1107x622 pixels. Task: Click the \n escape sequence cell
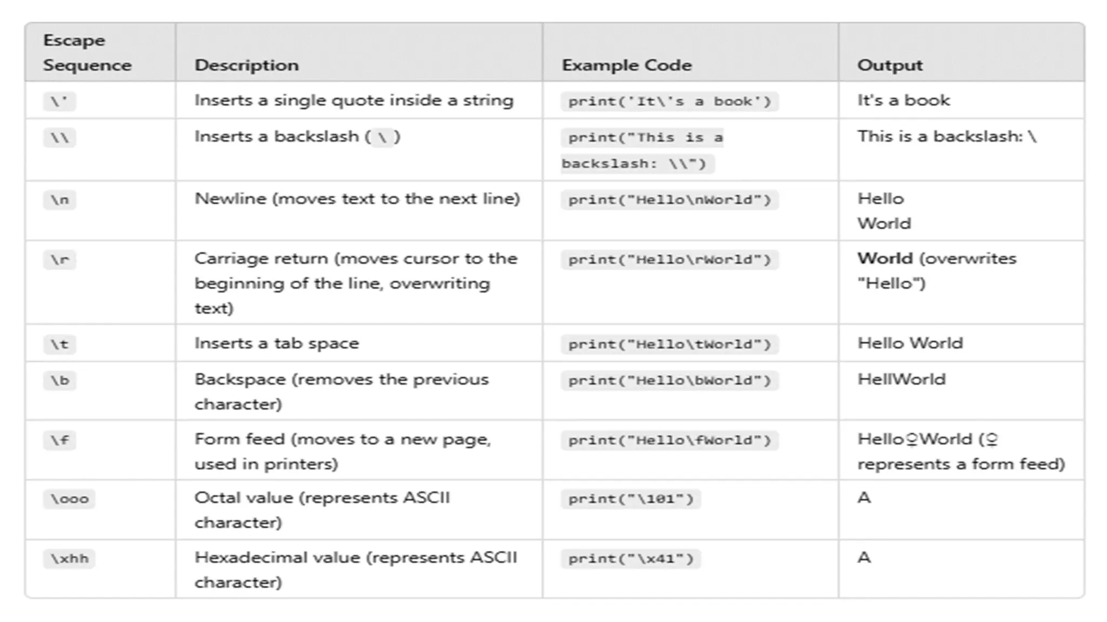[x=59, y=200]
